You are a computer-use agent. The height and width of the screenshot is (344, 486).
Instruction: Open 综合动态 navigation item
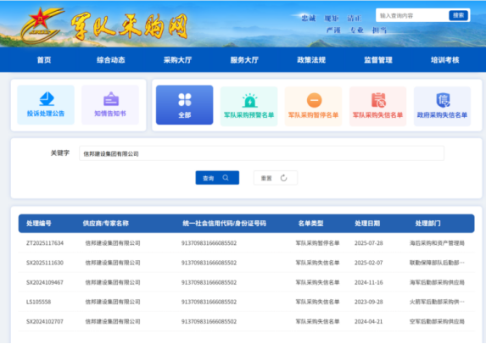pyautogui.click(x=111, y=60)
